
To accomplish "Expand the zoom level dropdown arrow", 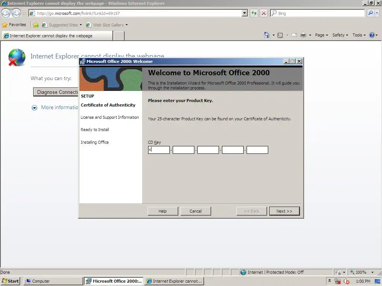I will coord(372,272).
